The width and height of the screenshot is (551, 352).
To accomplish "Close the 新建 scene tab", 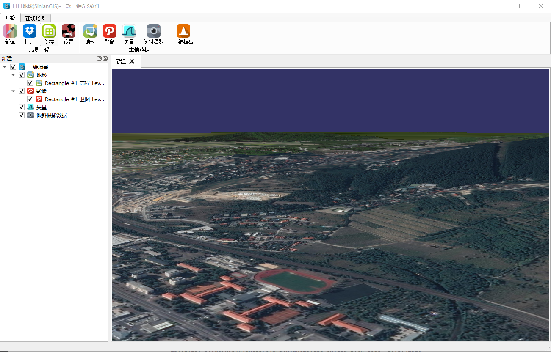I will coord(132,61).
